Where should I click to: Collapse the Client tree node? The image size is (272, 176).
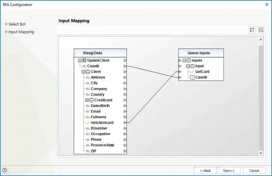point(83,72)
